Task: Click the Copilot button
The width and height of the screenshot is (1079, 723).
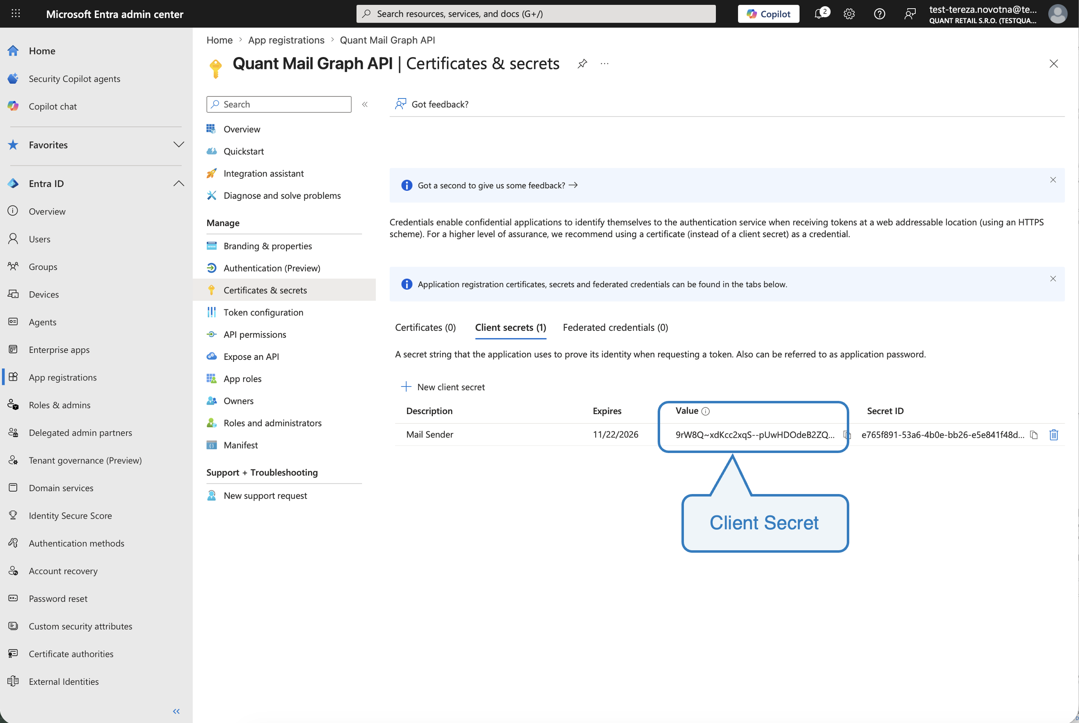Action: coord(768,14)
